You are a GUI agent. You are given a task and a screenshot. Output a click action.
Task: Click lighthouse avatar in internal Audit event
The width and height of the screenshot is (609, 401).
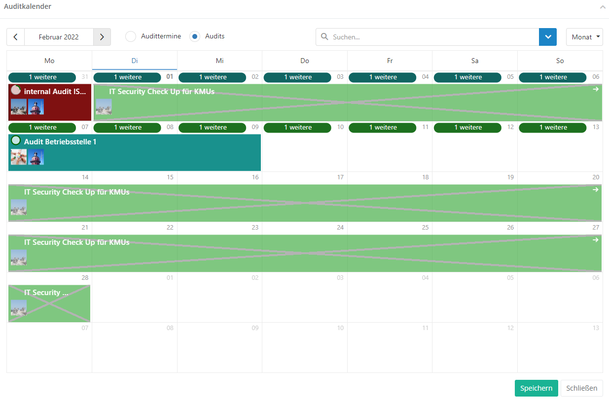36,107
